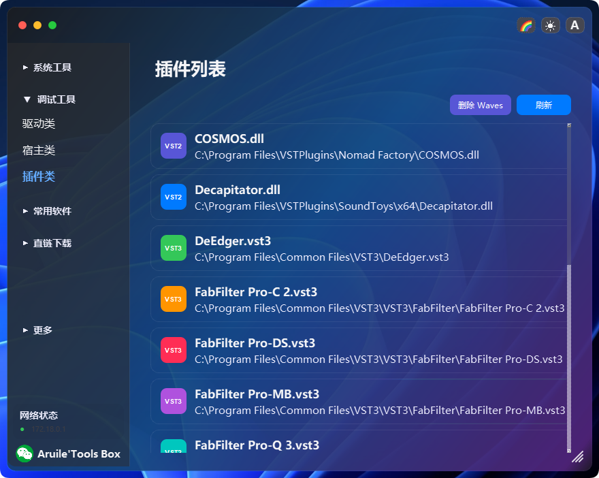This screenshot has height=478, width=599.
Task: Click the scrollbar up arrow in plugin list
Action: click(569, 125)
